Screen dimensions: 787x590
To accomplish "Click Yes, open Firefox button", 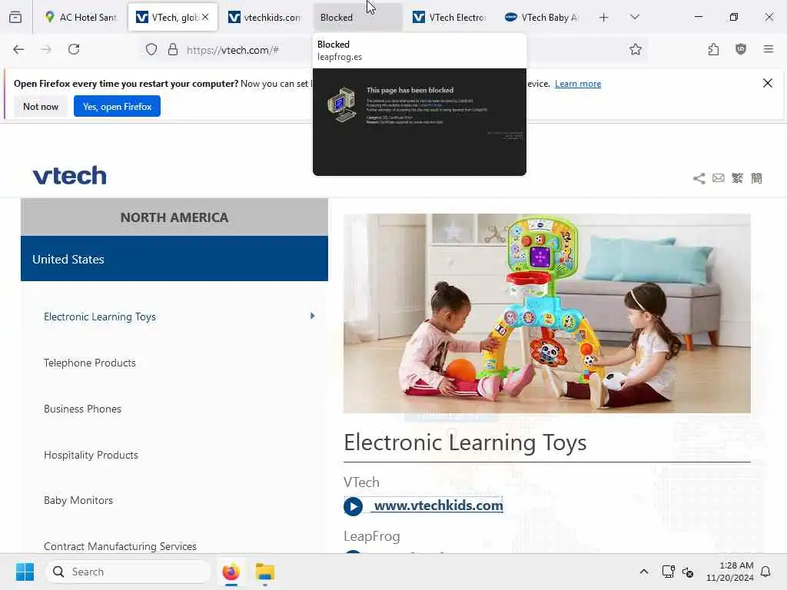I will coord(117,106).
